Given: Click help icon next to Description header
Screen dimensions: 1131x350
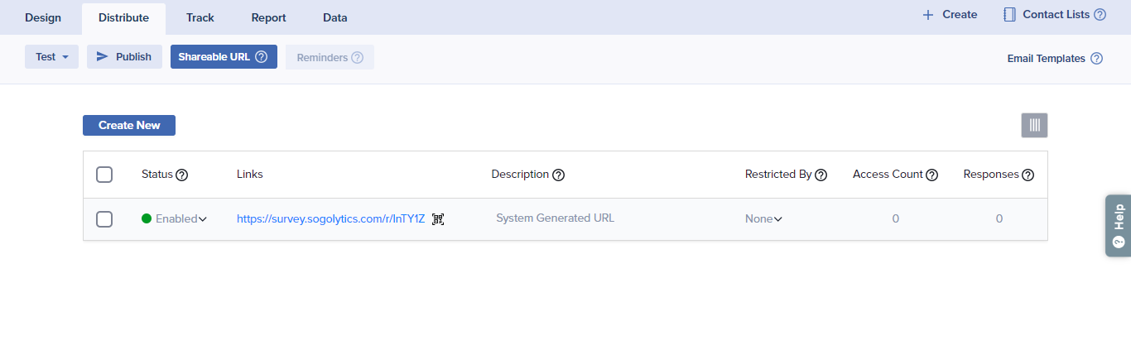Looking at the screenshot, I should point(559,175).
